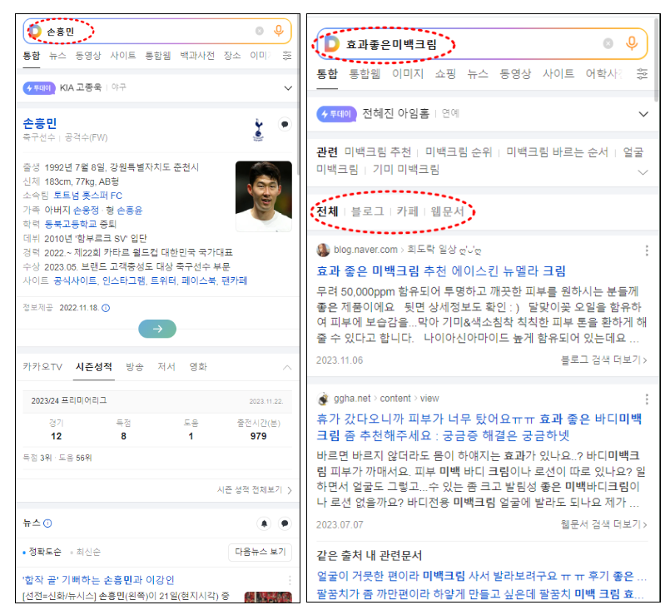Expand the related searches list

(x=643, y=172)
